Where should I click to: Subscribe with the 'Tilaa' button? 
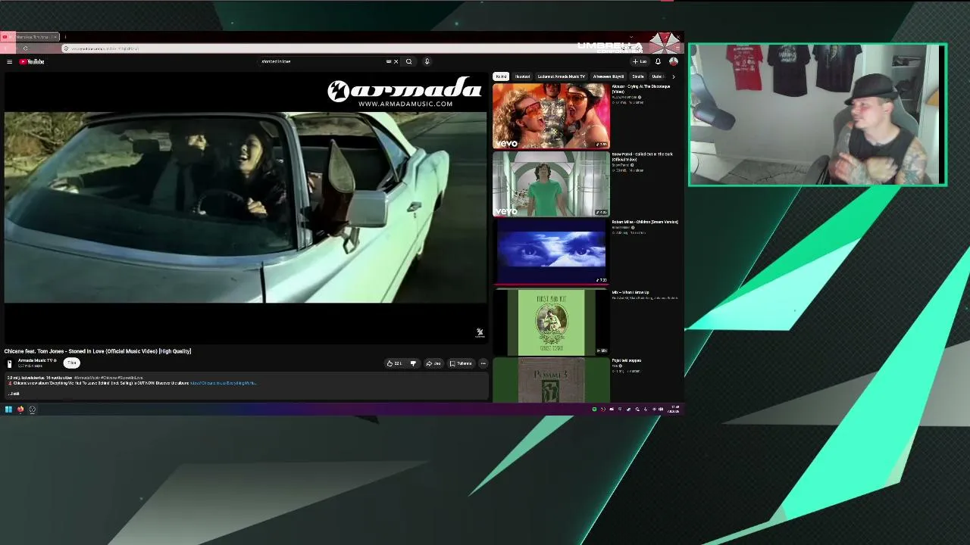72,363
